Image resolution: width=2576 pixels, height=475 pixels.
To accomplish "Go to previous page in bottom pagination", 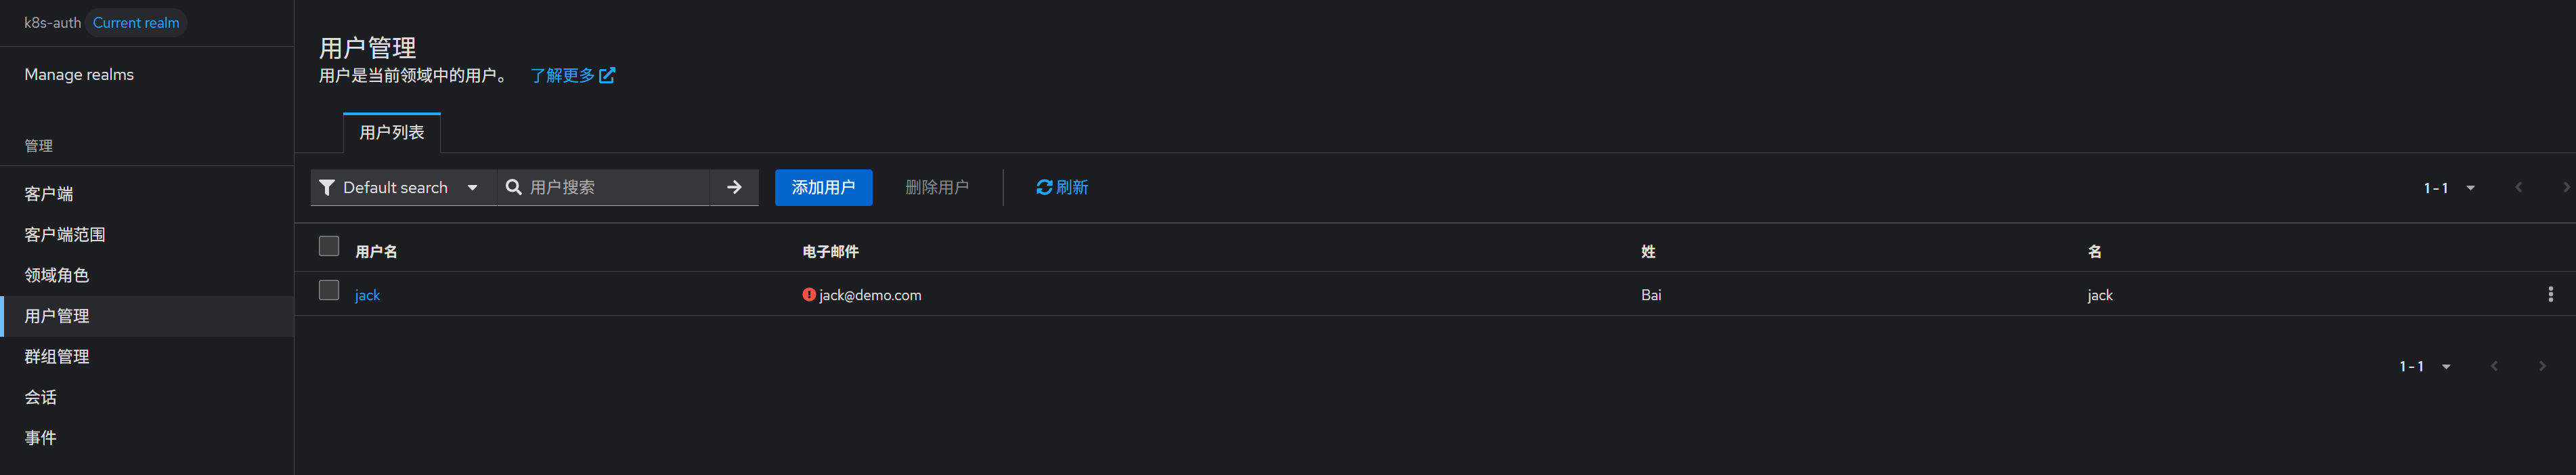I will coord(2494,366).
